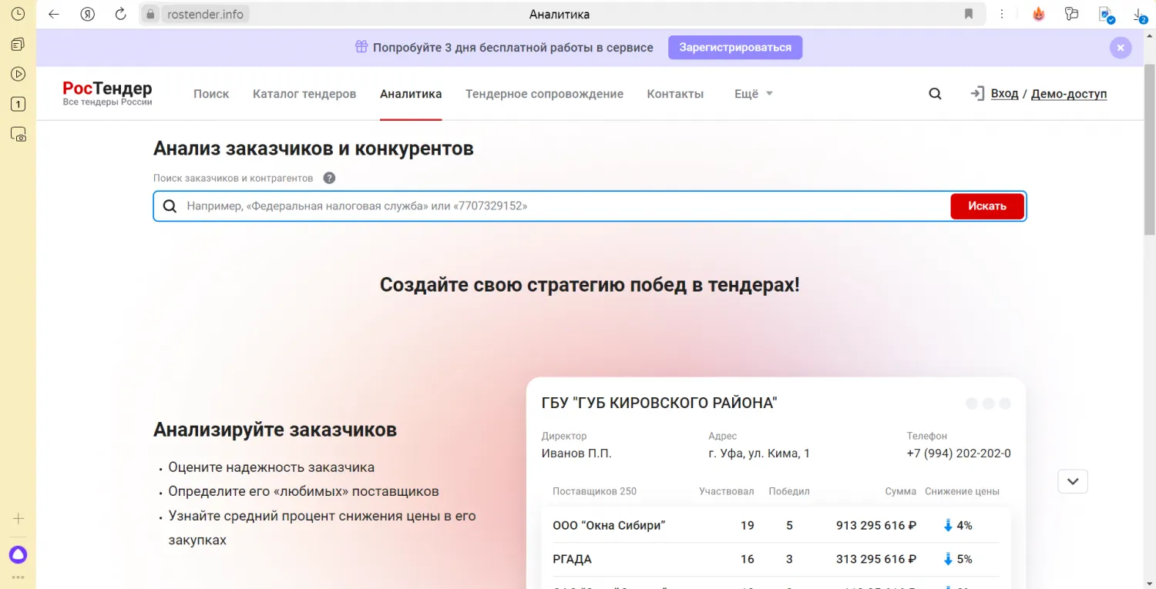Click the customer search input field

point(563,206)
